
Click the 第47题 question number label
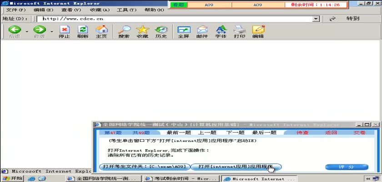pos(113,132)
